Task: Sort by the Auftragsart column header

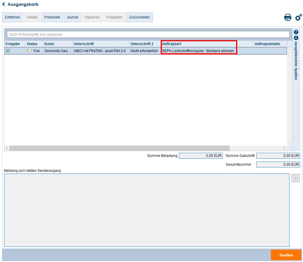Action: [x=207, y=44]
